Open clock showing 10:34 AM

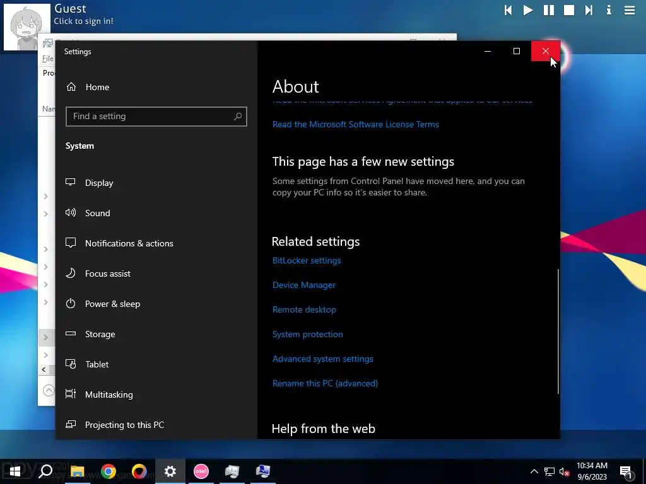tap(592, 471)
